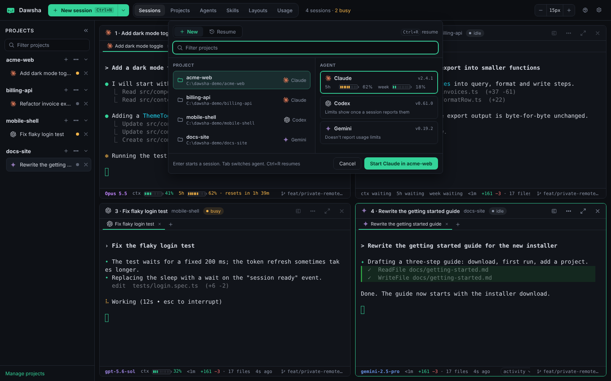Increase font size with the plus button
This screenshot has height=381, width=611.
pos(569,10)
